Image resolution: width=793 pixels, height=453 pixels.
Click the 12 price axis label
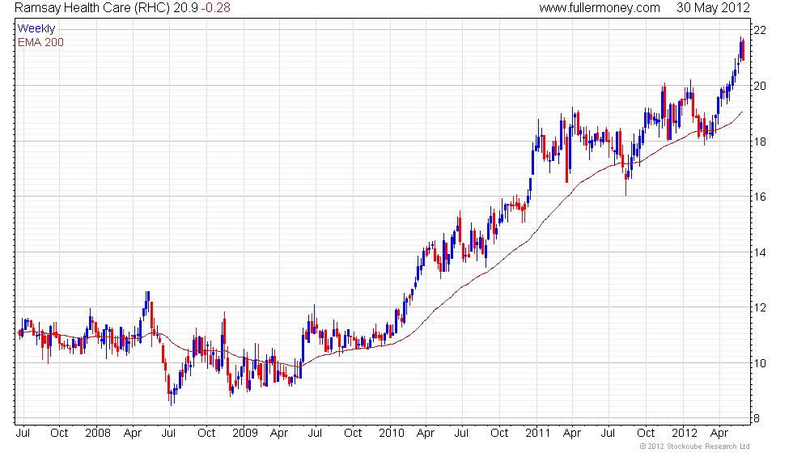(760, 307)
